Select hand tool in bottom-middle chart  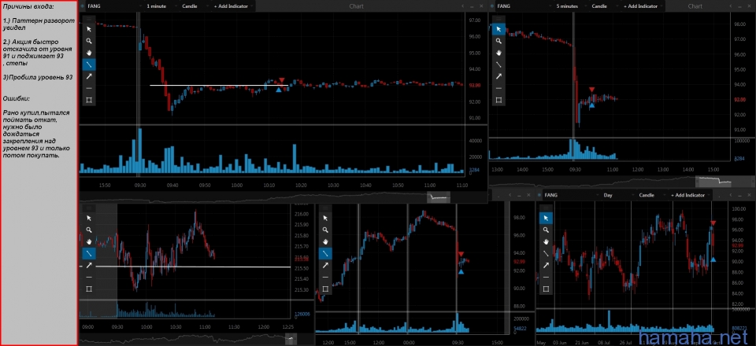coord(325,241)
